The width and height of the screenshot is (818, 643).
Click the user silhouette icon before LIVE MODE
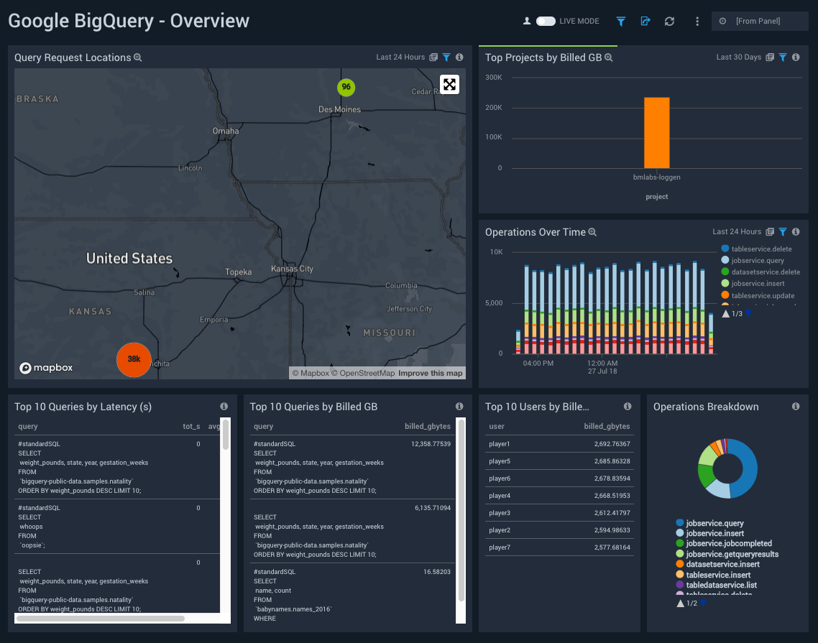(x=528, y=21)
